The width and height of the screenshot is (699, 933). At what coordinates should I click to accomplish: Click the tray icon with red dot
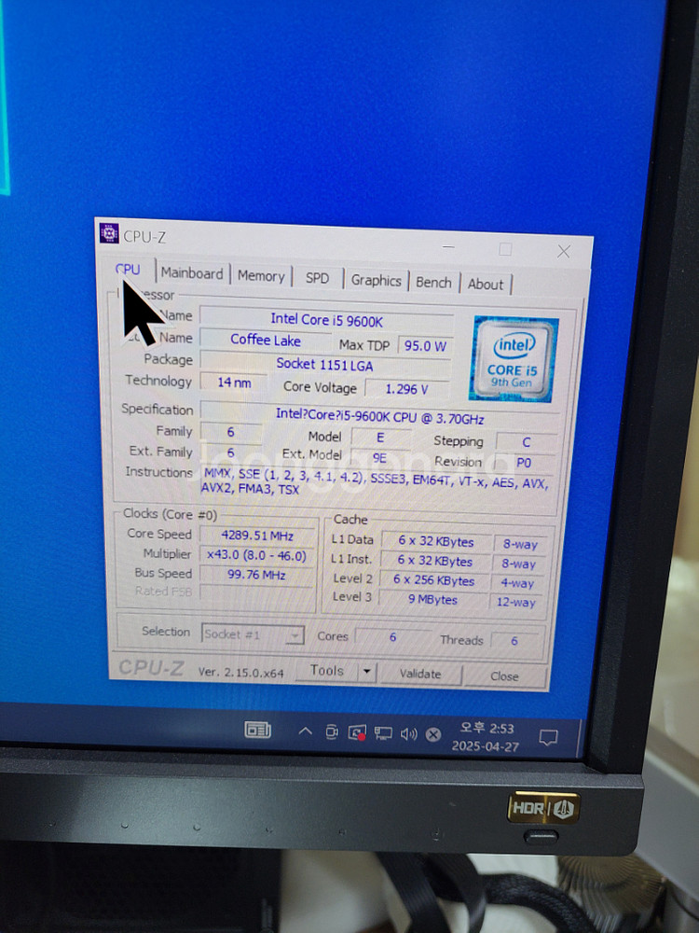[x=357, y=733]
